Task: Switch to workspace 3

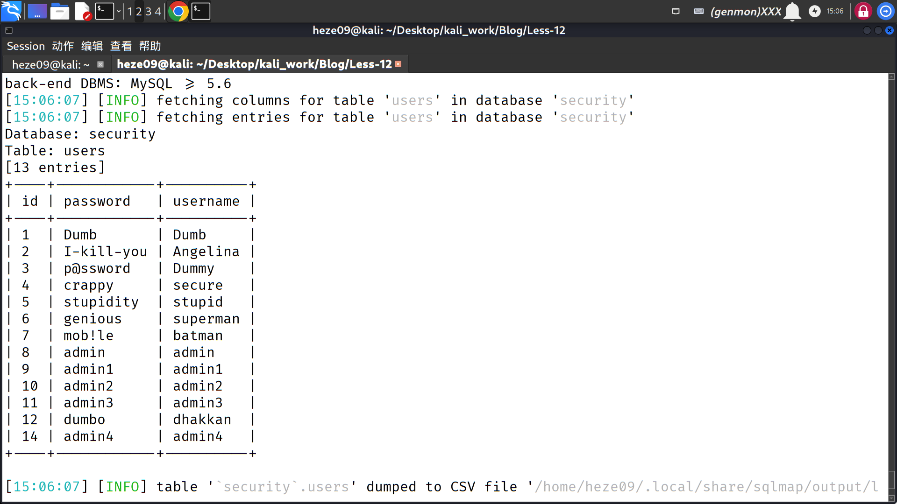Action: [148, 11]
